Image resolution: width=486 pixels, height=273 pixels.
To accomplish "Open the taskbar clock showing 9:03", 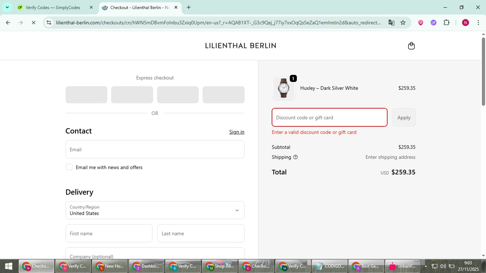I will click(x=468, y=266).
